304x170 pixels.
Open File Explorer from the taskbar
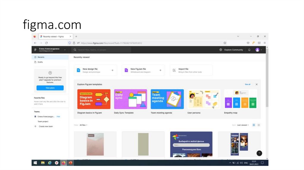[43, 163]
